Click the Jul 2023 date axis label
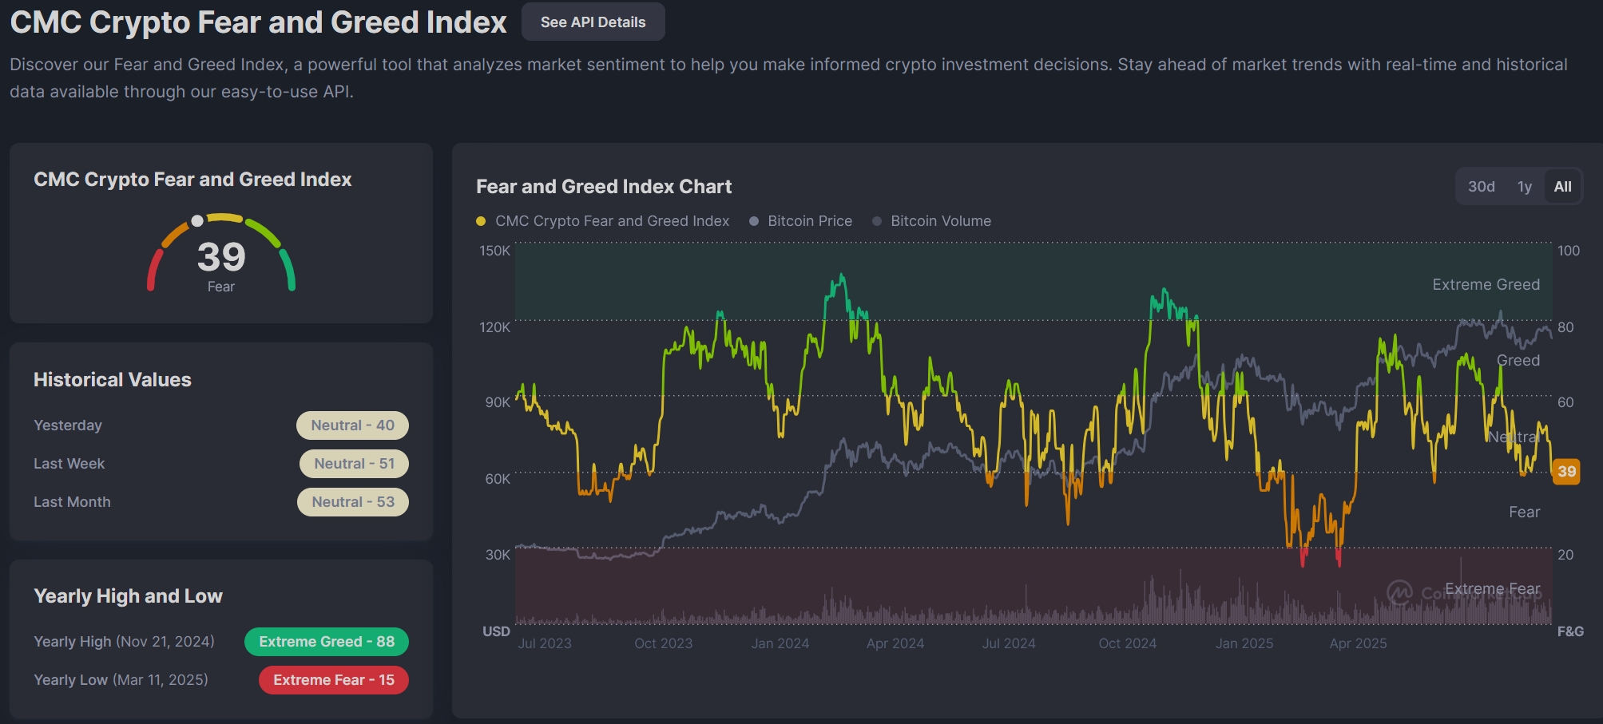Image resolution: width=1603 pixels, height=724 pixels. pyautogui.click(x=545, y=643)
